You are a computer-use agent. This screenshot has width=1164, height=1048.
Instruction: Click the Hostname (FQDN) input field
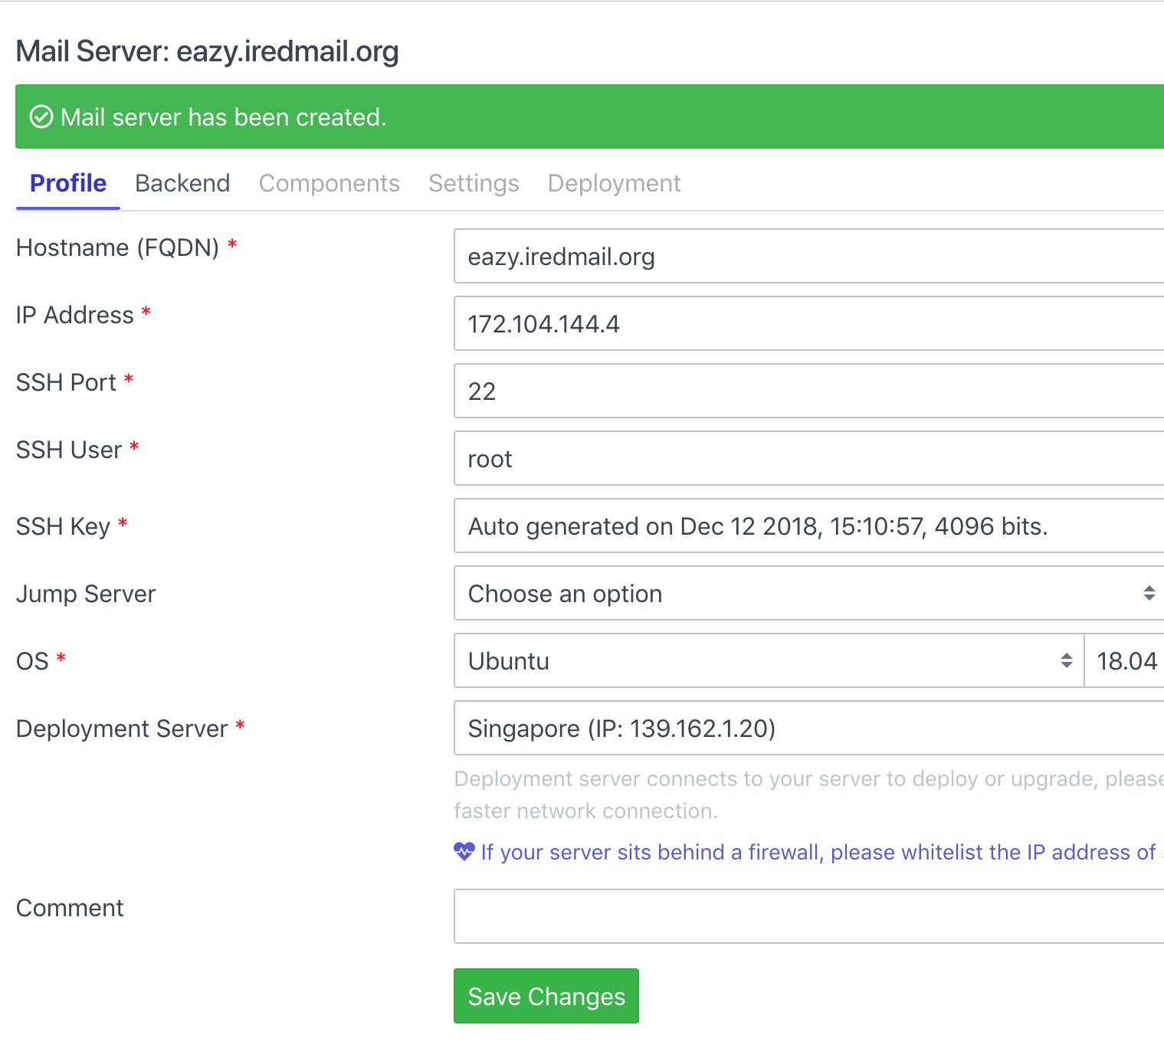(809, 257)
